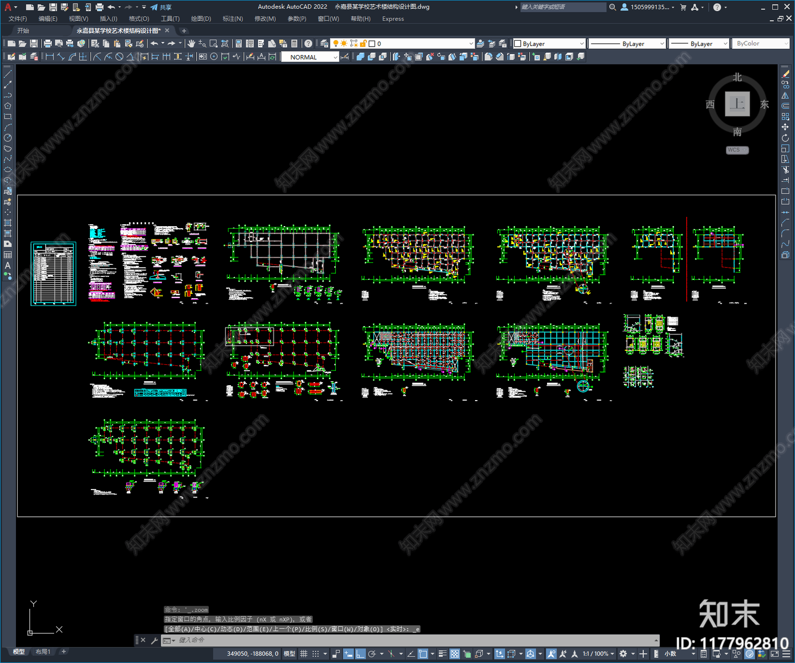
Task: Select the Rotate tool in modify toolbar
Action: 785,138
